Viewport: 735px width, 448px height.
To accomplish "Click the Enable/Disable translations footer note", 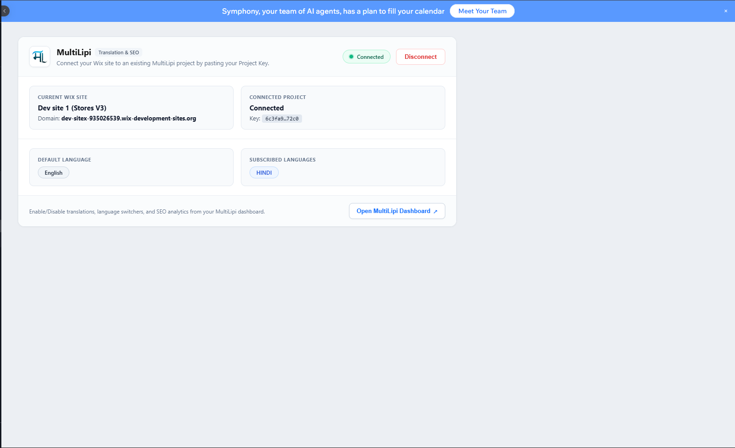I will pos(147,212).
